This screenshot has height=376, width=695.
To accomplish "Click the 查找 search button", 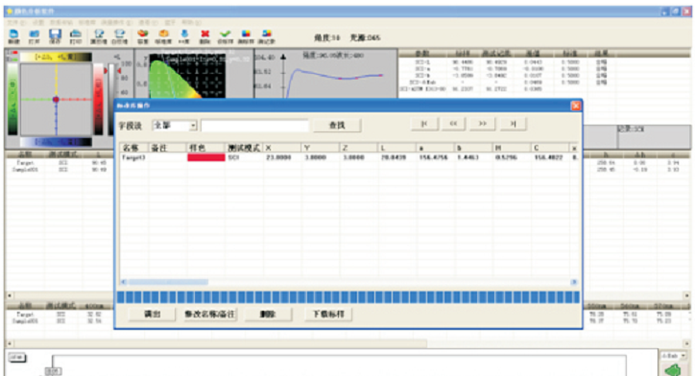I will click(x=337, y=126).
